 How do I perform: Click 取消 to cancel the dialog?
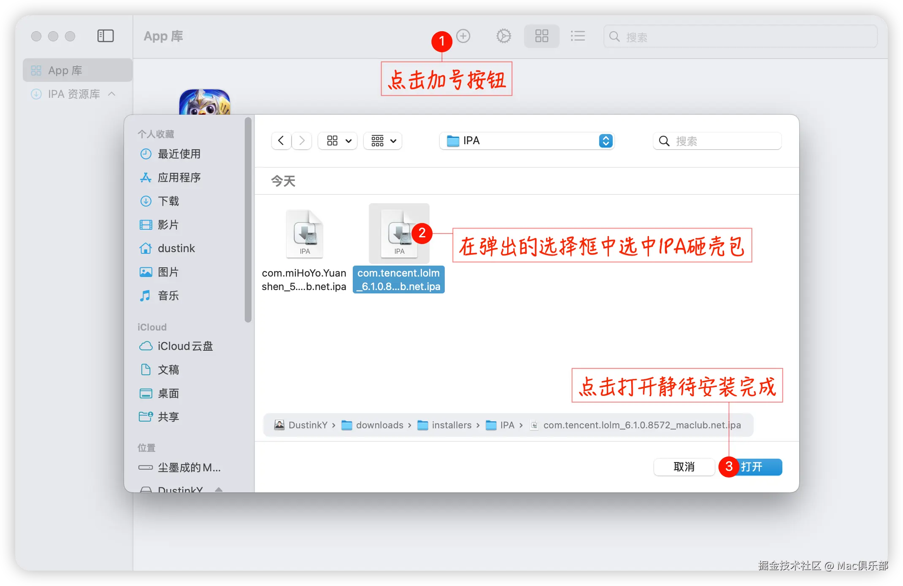click(684, 467)
